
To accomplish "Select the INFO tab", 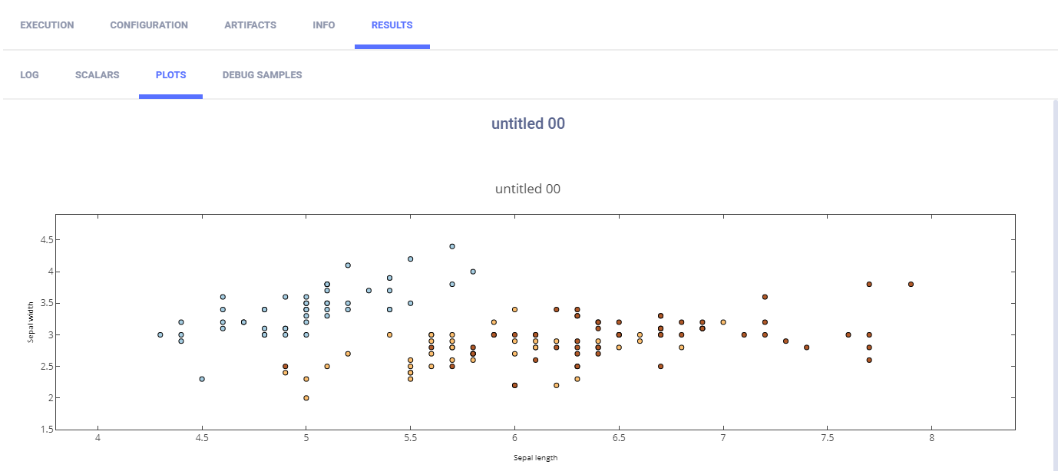I will point(324,25).
